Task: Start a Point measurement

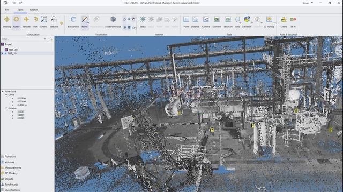Action: tap(186, 22)
